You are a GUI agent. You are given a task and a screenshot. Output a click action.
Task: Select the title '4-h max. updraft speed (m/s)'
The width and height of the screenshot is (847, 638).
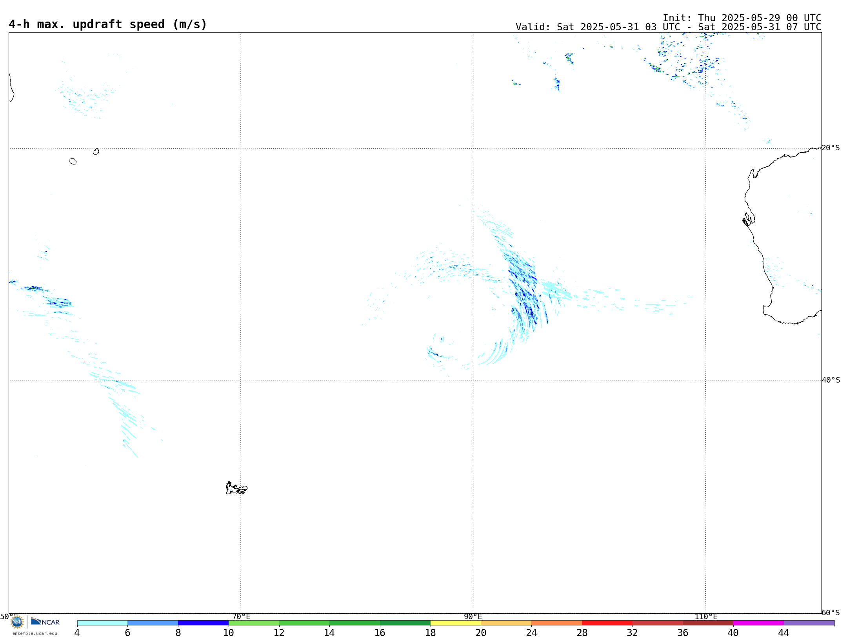pyautogui.click(x=108, y=24)
